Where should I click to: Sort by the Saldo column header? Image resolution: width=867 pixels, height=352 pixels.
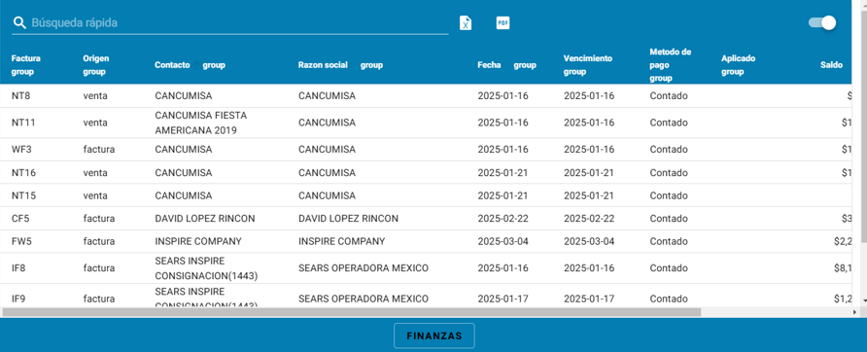[831, 65]
